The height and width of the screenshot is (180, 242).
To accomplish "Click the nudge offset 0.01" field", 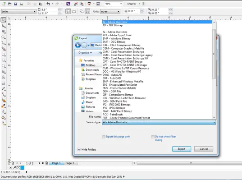I will tap(134, 11).
